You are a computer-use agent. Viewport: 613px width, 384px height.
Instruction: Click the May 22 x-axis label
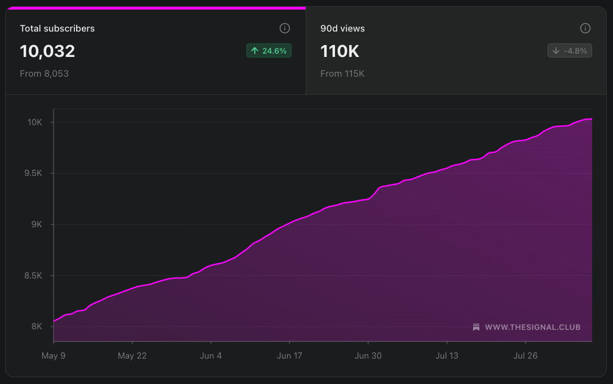(x=132, y=356)
